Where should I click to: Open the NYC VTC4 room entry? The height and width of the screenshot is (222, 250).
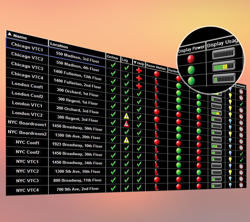[27, 190]
